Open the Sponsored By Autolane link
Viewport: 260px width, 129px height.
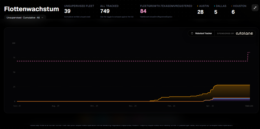(235, 33)
